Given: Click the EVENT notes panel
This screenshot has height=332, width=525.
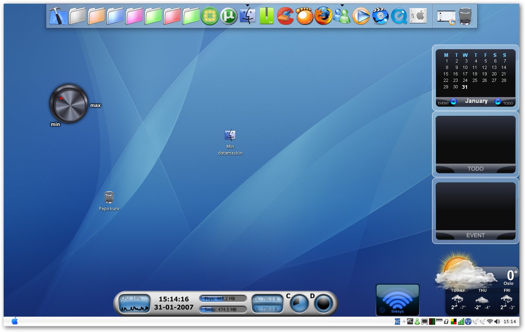Looking at the screenshot, I should click(475, 211).
